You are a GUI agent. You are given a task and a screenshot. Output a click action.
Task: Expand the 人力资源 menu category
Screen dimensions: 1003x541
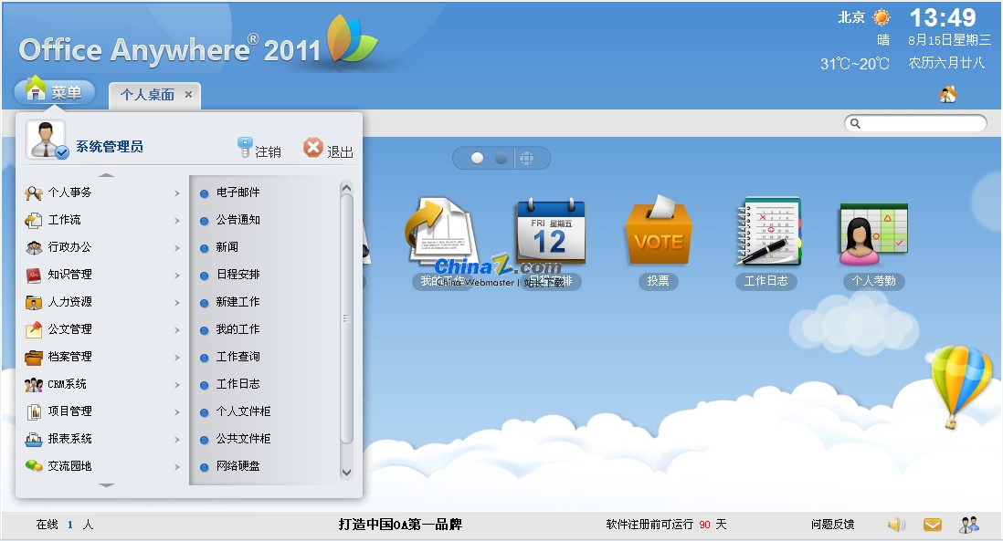click(x=102, y=302)
